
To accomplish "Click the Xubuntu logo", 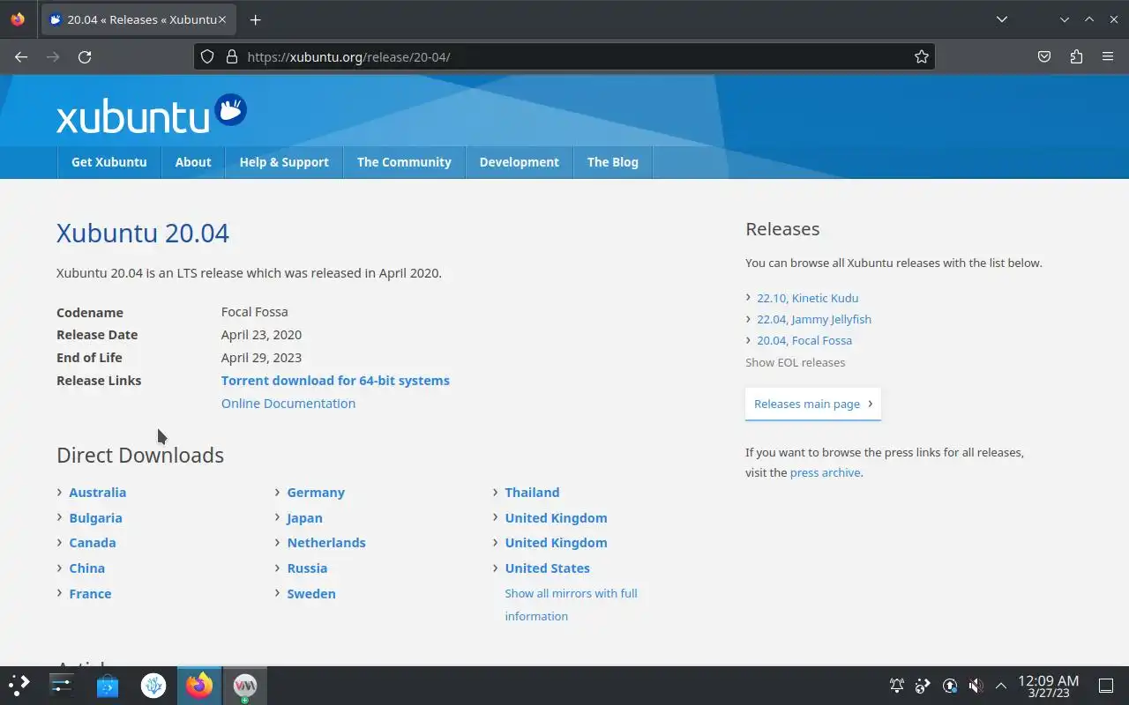I will (152, 114).
